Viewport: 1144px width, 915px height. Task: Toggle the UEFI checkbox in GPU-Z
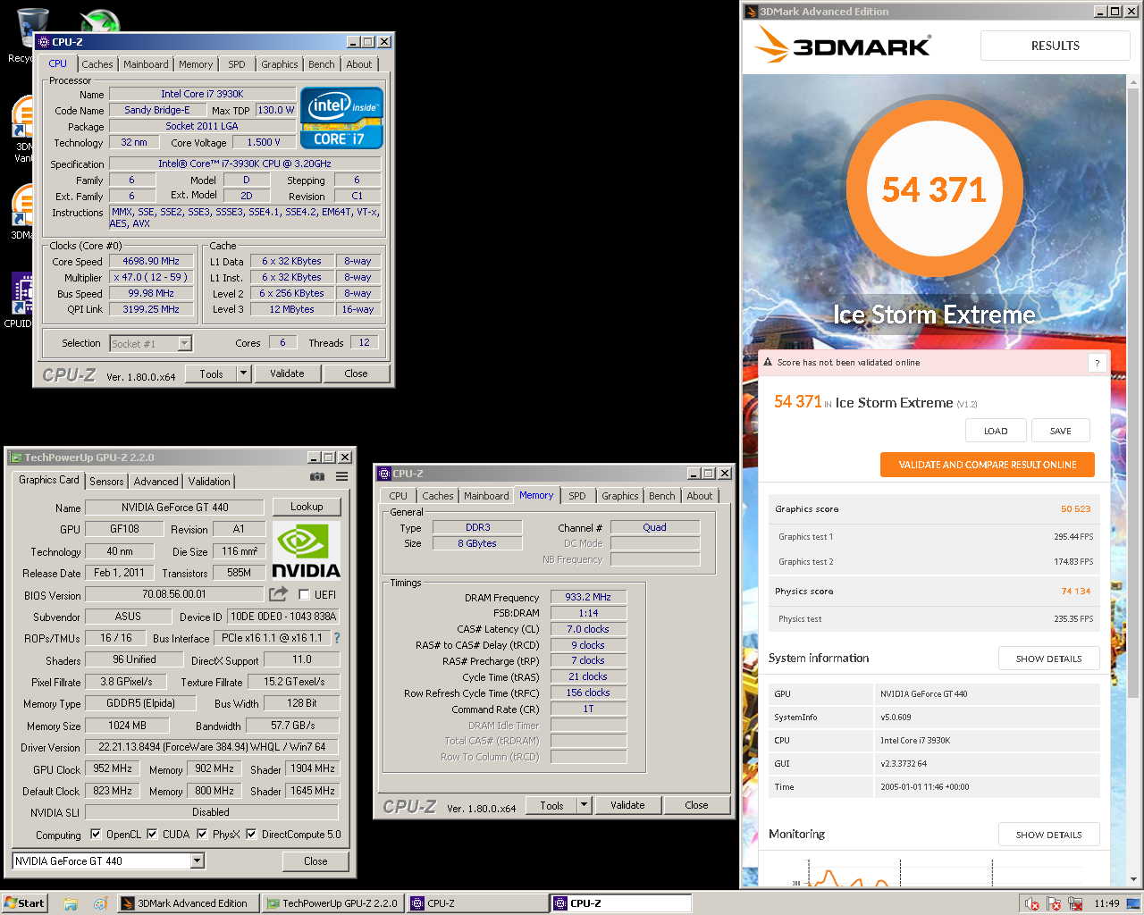point(304,594)
